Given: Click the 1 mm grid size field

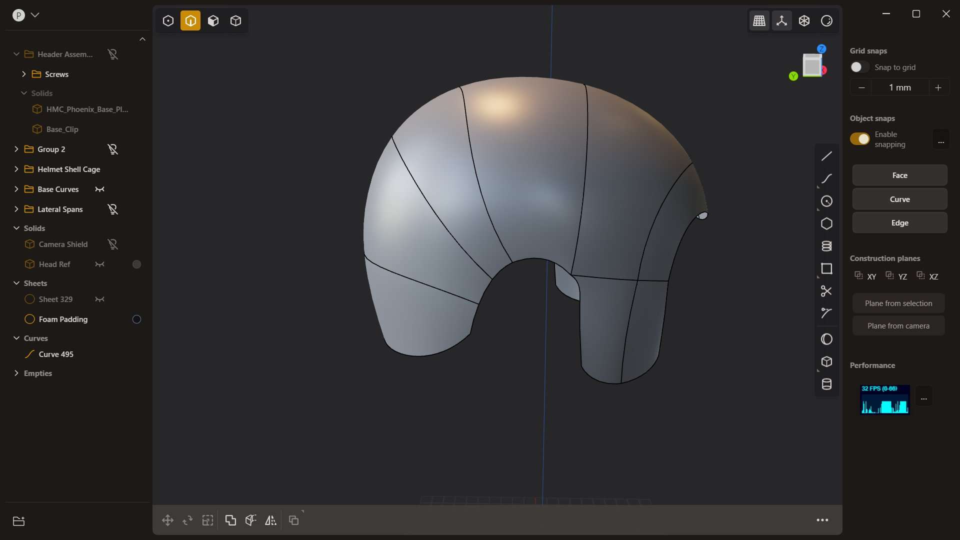Looking at the screenshot, I should point(900,87).
